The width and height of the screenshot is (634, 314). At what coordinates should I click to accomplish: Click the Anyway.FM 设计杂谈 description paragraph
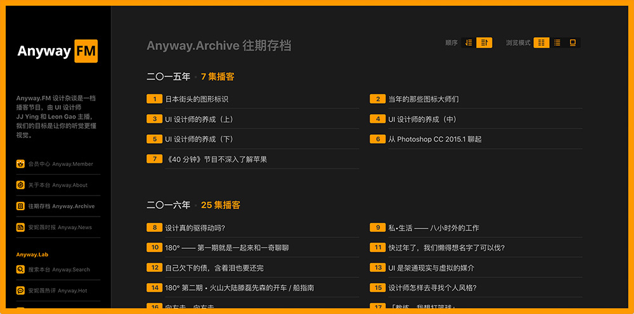[56, 116]
